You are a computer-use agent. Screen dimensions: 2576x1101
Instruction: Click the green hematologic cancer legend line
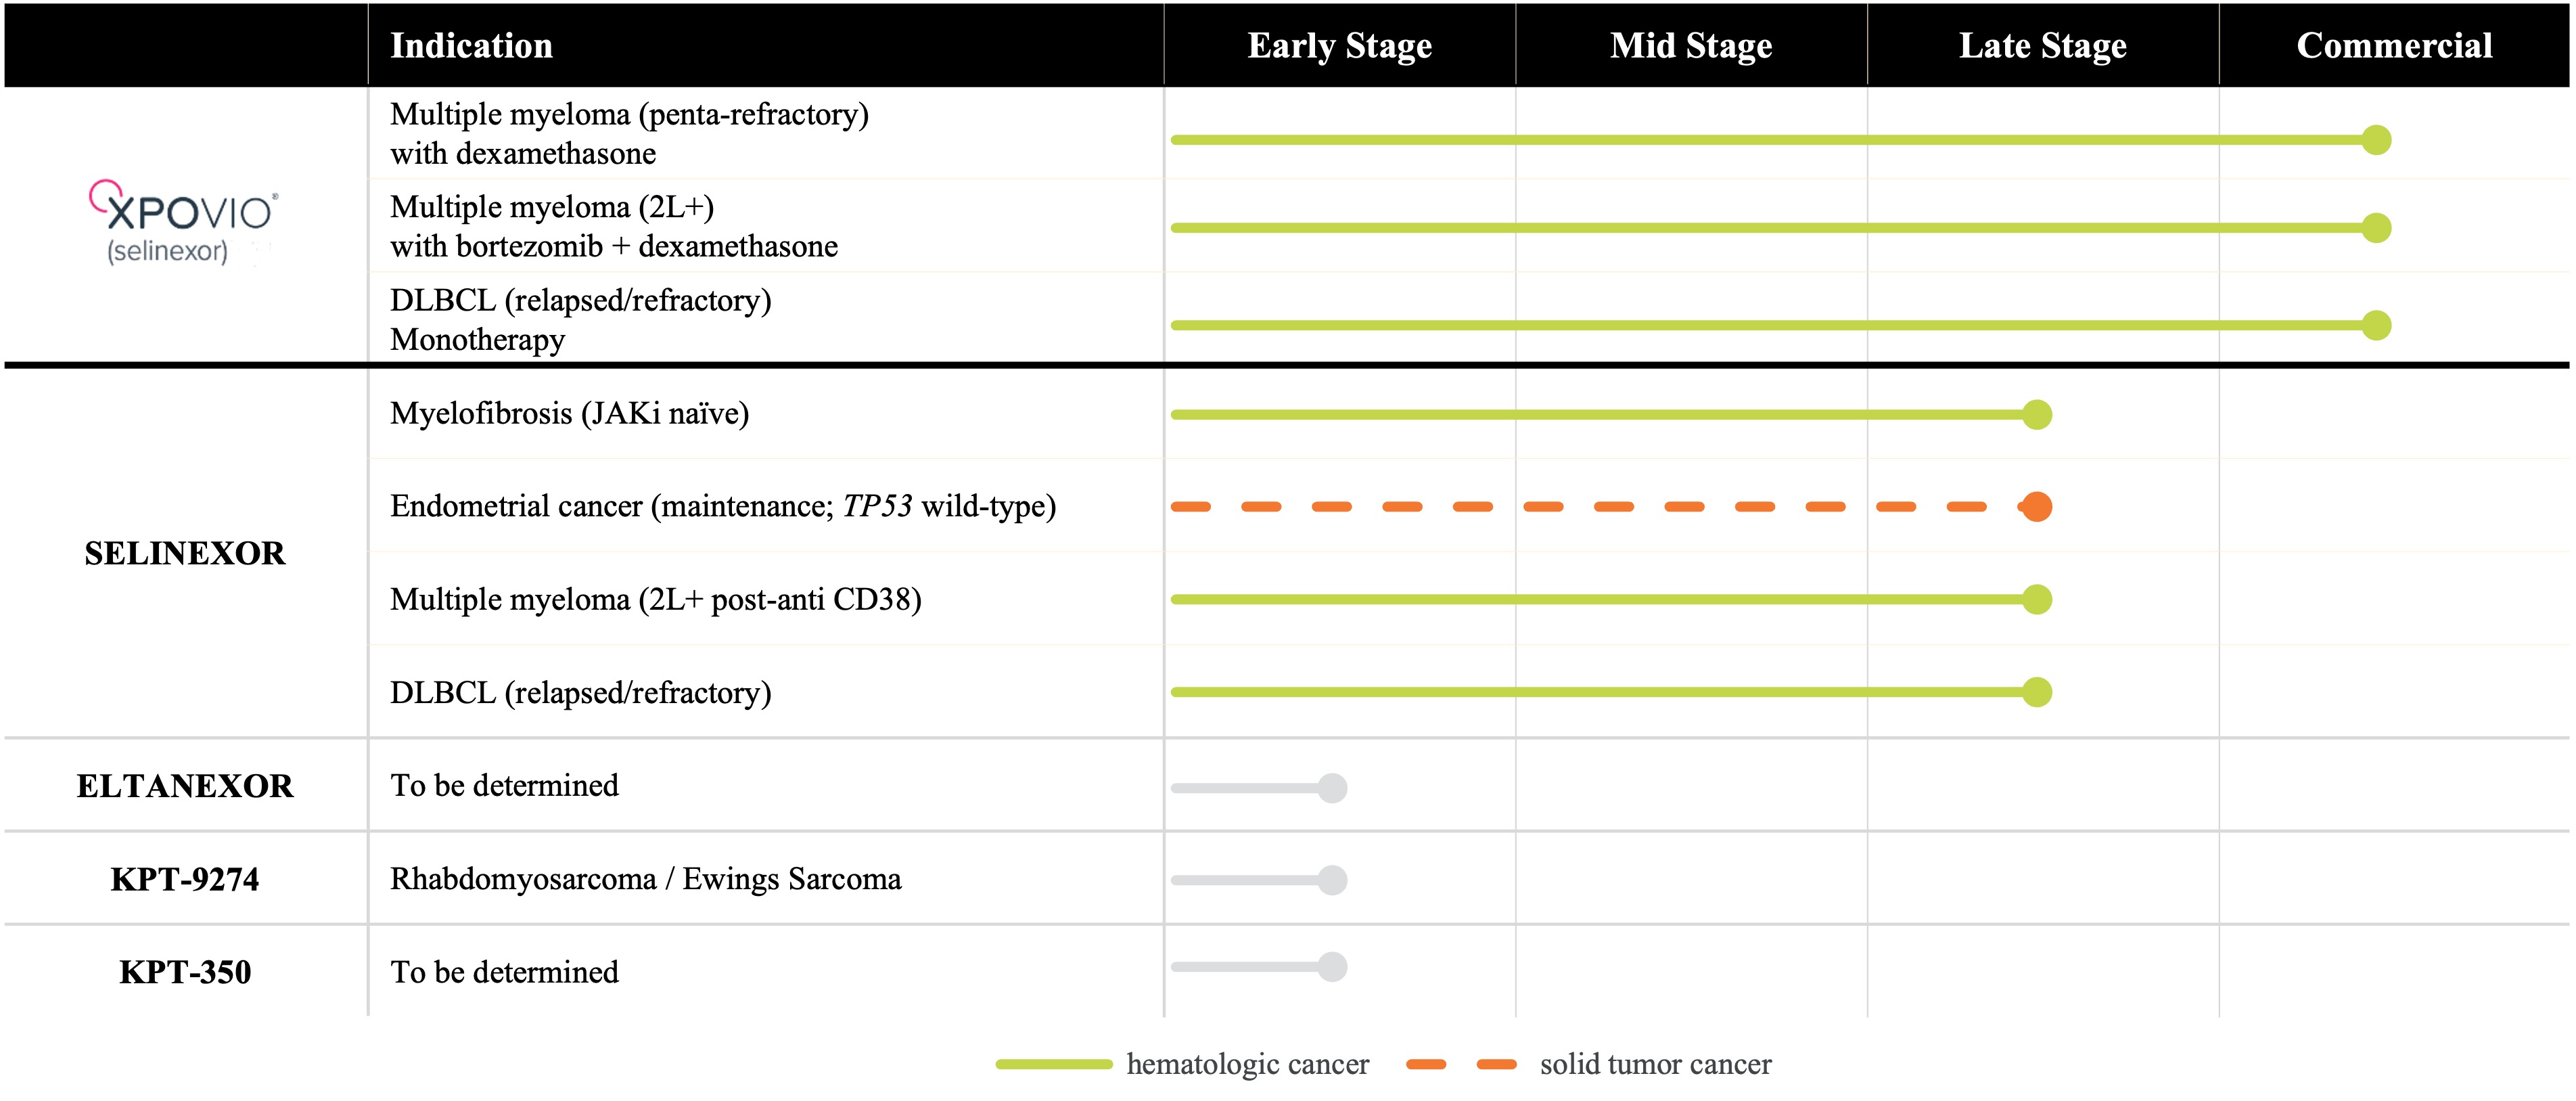coord(1053,1064)
